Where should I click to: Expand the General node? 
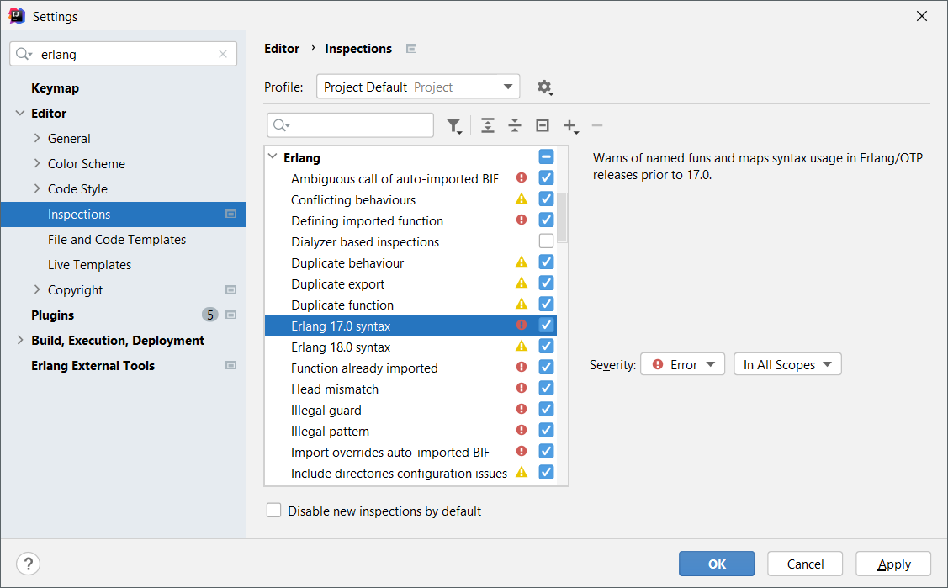(x=37, y=139)
